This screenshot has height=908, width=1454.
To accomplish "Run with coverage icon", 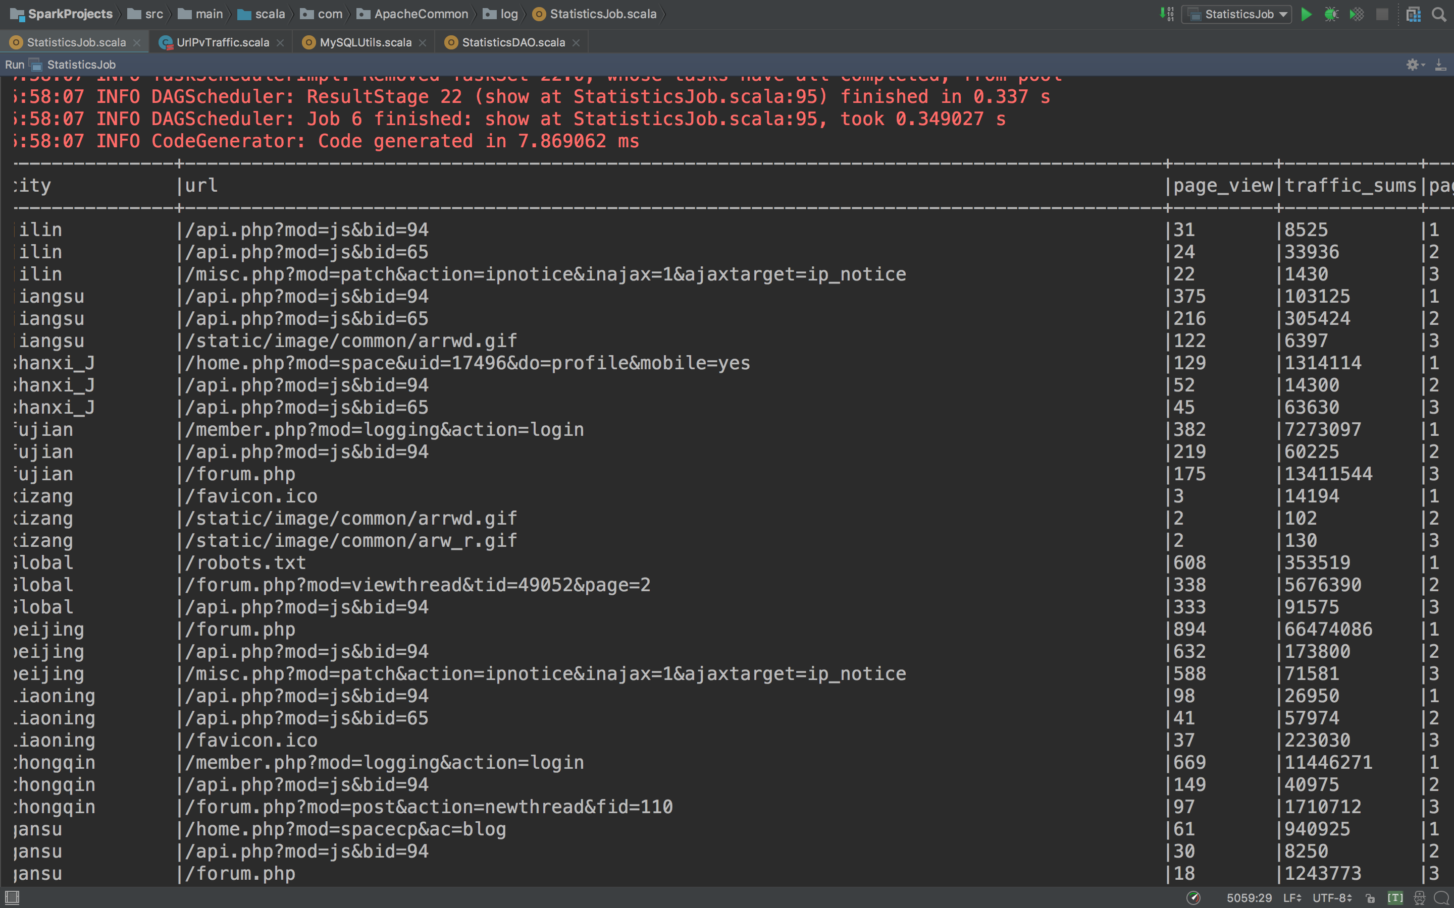I will click(x=1356, y=14).
